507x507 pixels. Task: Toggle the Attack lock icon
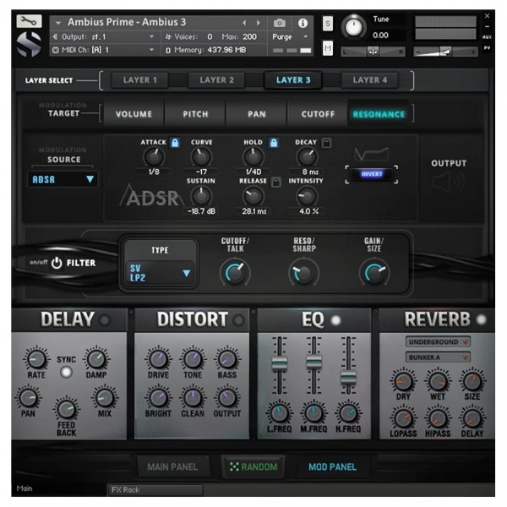175,143
